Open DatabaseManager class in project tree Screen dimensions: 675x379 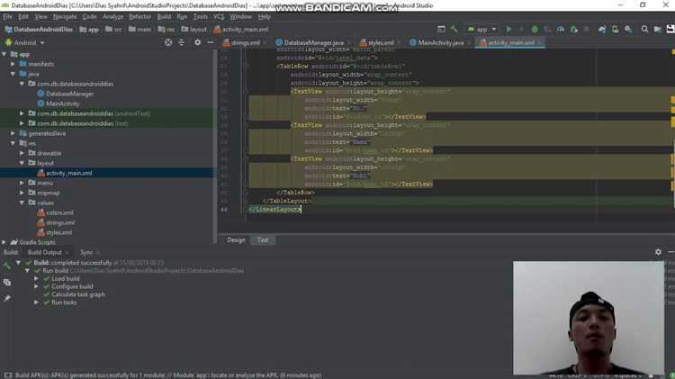point(69,94)
